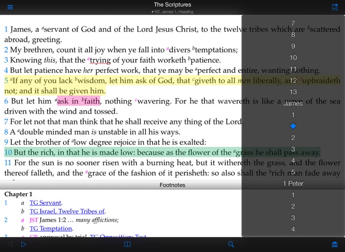Choose chapter 8 in the dark chapter list
Viewport: 345px width, 252px height.
[x=293, y=34]
